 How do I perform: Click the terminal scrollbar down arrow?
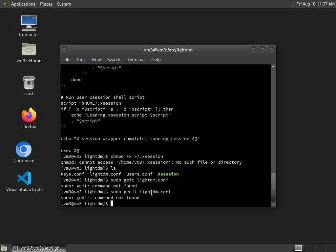coord(273,205)
